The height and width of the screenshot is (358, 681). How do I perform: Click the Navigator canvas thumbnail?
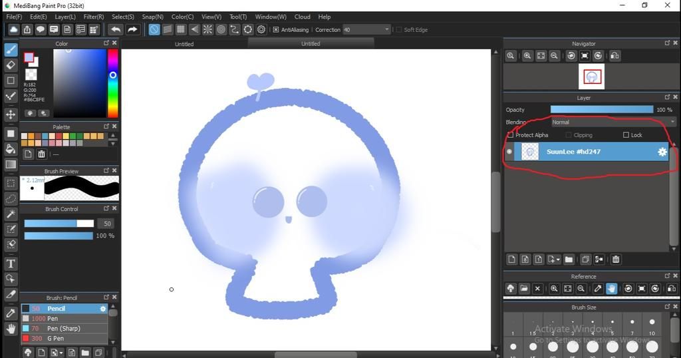[591, 77]
